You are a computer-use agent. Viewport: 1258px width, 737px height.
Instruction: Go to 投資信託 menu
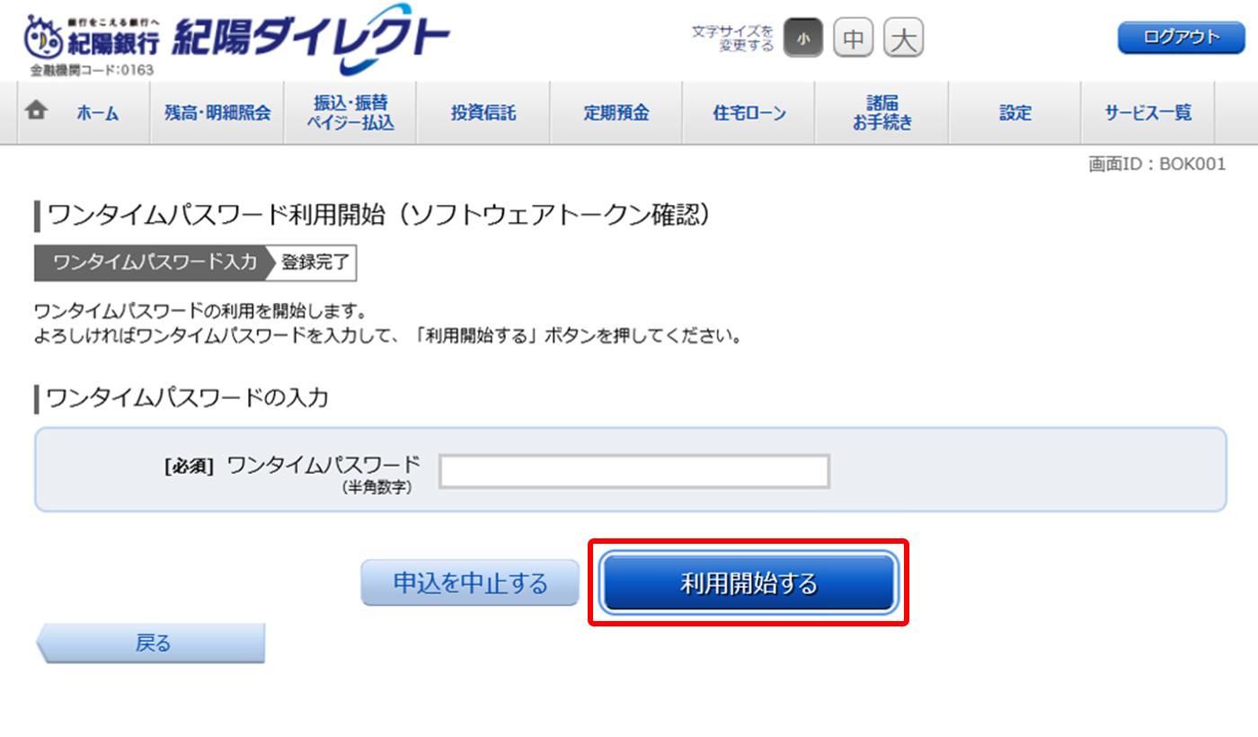tap(483, 113)
